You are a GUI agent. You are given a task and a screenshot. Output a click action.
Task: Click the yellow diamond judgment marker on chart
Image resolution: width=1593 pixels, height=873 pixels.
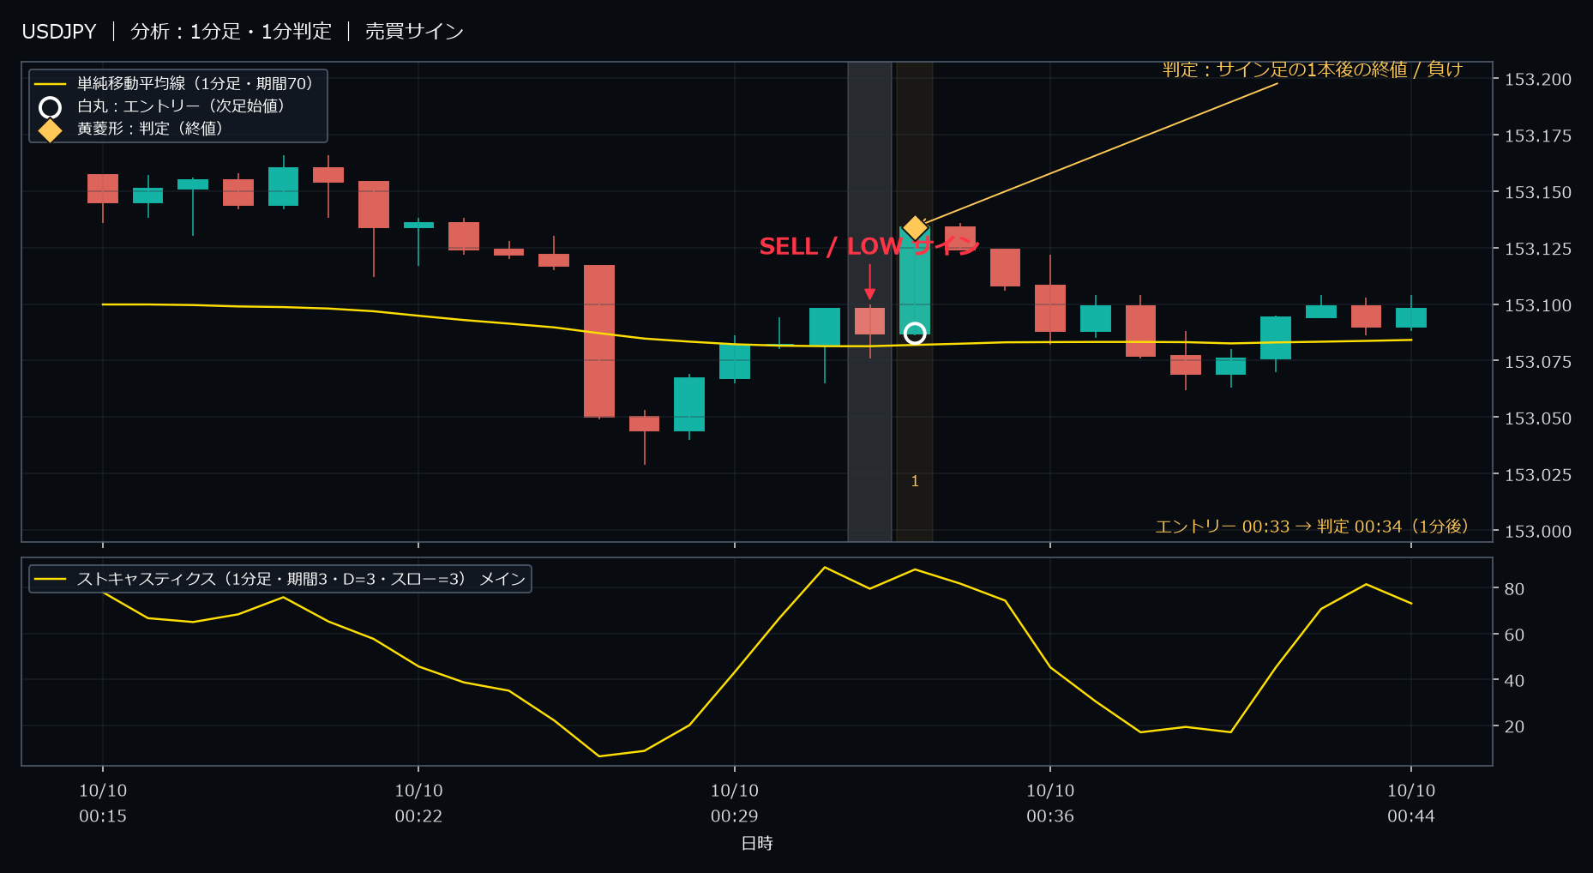click(915, 228)
